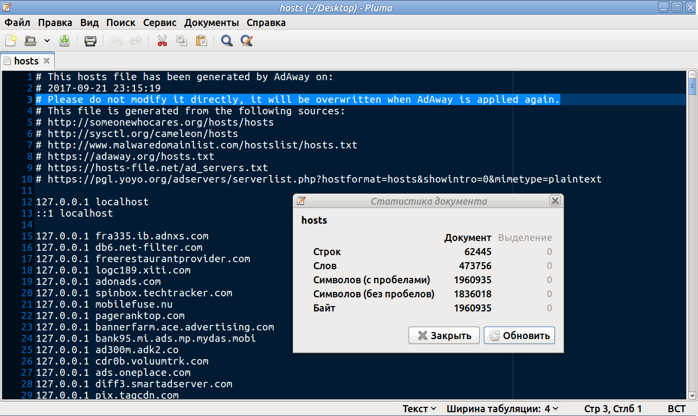698x416 pixels.
Task: Open the Файл menu
Action: tap(17, 23)
